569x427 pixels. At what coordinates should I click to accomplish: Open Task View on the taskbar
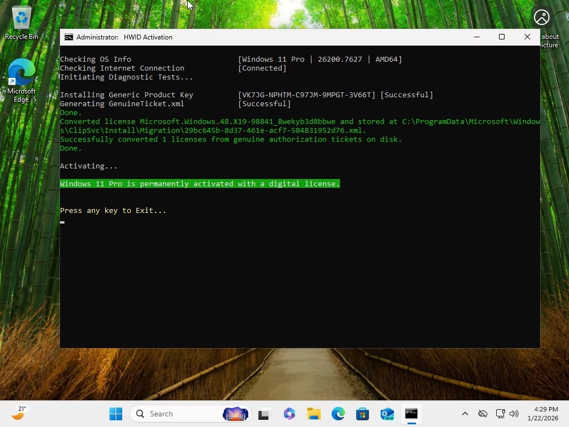(263, 414)
